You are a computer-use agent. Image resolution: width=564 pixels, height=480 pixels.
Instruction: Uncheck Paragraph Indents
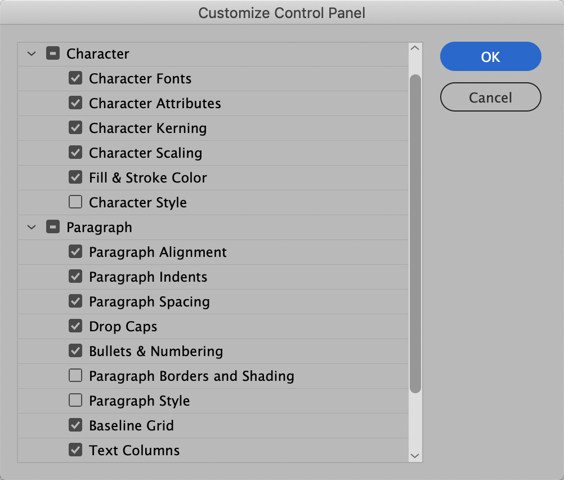point(75,277)
